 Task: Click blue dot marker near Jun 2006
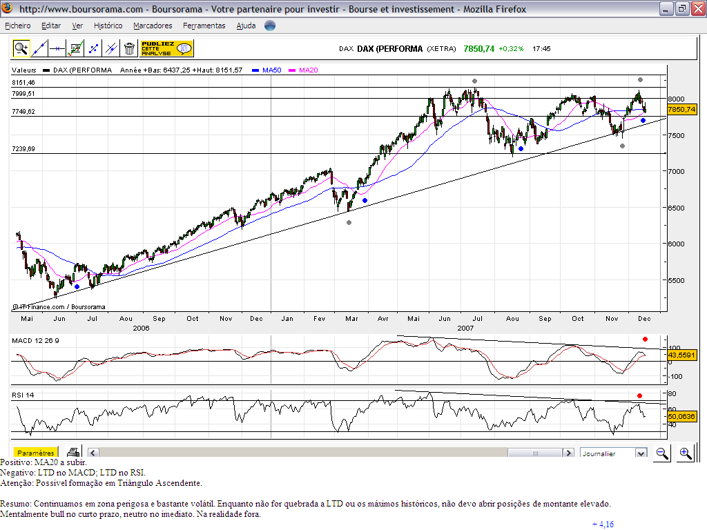77,286
